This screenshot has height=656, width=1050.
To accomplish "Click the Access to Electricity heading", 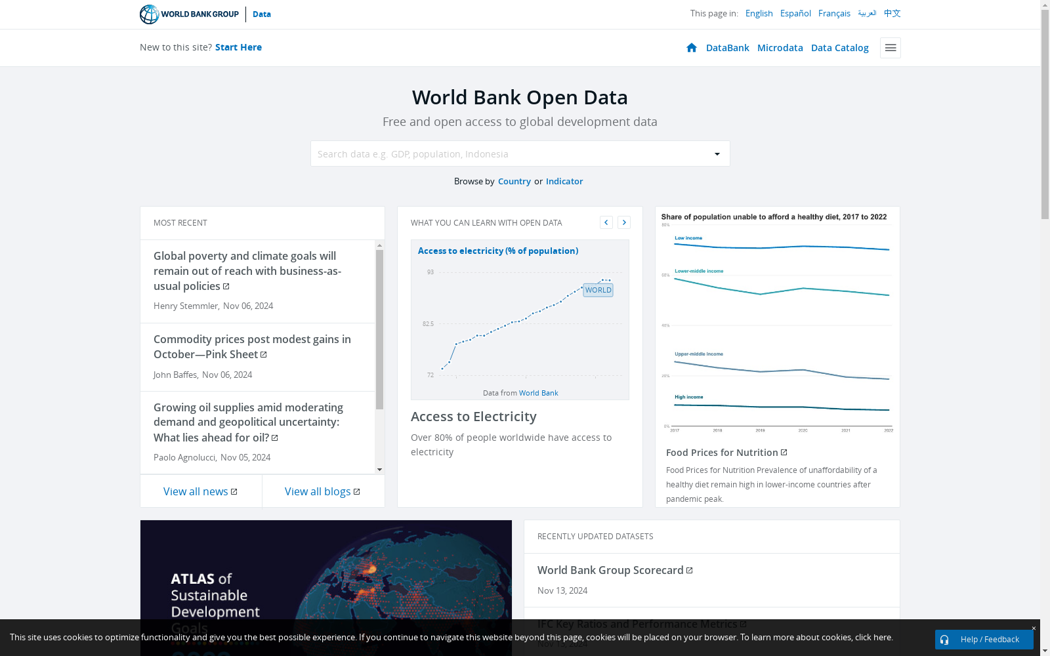I will coord(474,417).
